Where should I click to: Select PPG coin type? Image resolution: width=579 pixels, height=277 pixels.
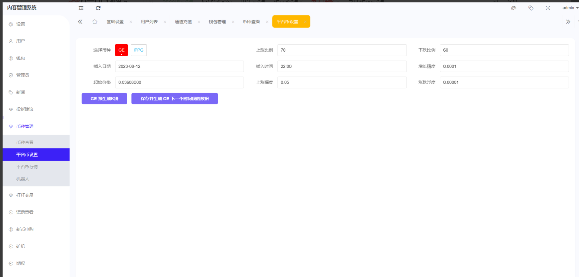coord(139,50)
